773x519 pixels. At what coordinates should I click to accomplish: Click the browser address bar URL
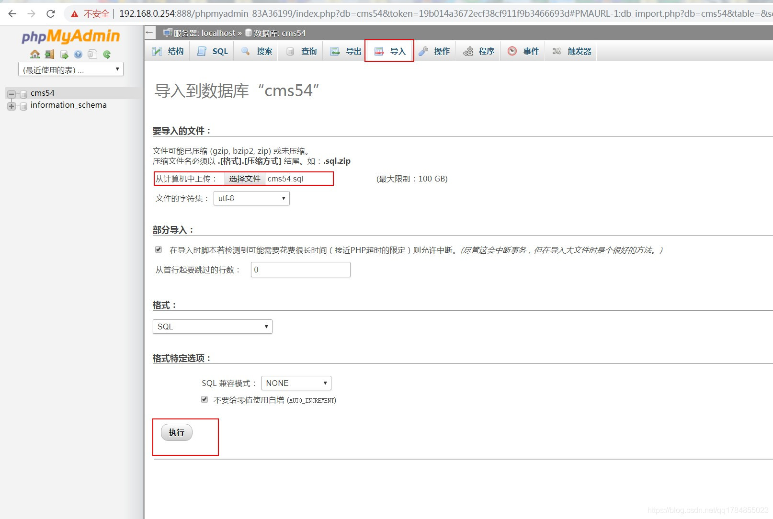pyautogui.click(x=445, y=13)
